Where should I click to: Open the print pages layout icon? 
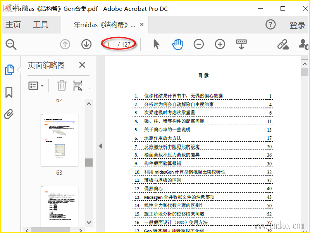tap(77, 85)
